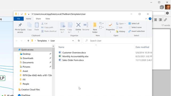Screen dimensions: 171x96
Task: Click Select none
Action: tap(135, 27)
